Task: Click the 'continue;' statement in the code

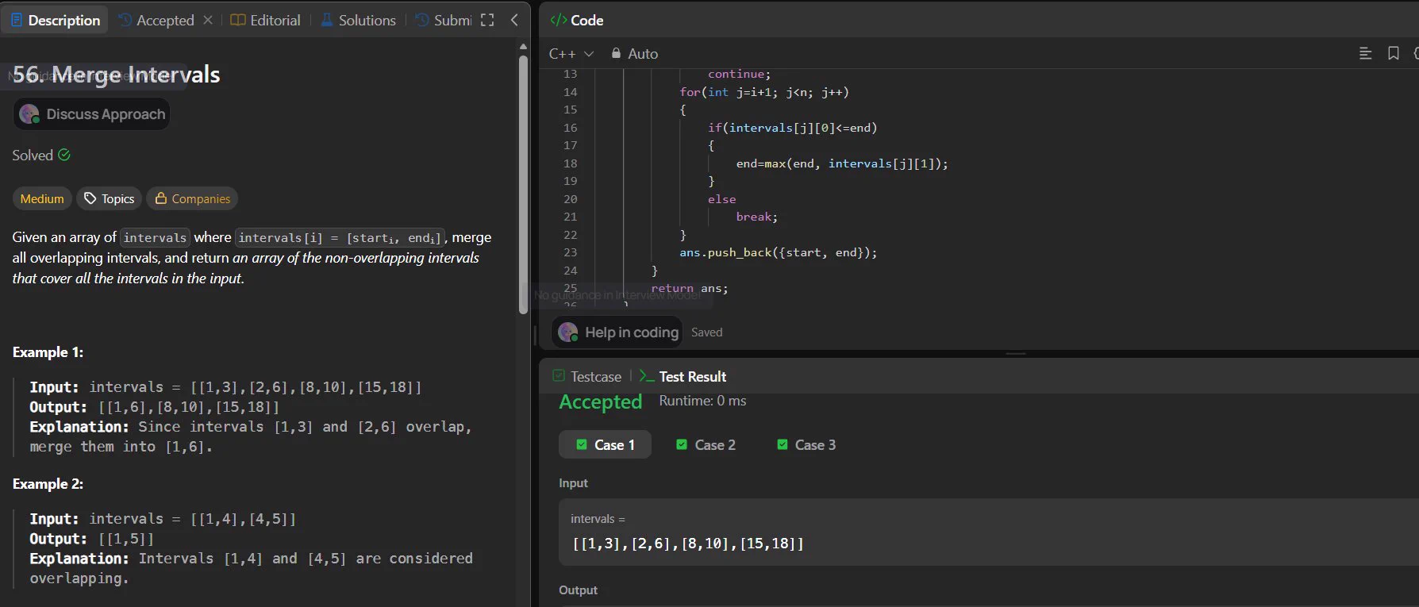Action: (x=739, y=74)
